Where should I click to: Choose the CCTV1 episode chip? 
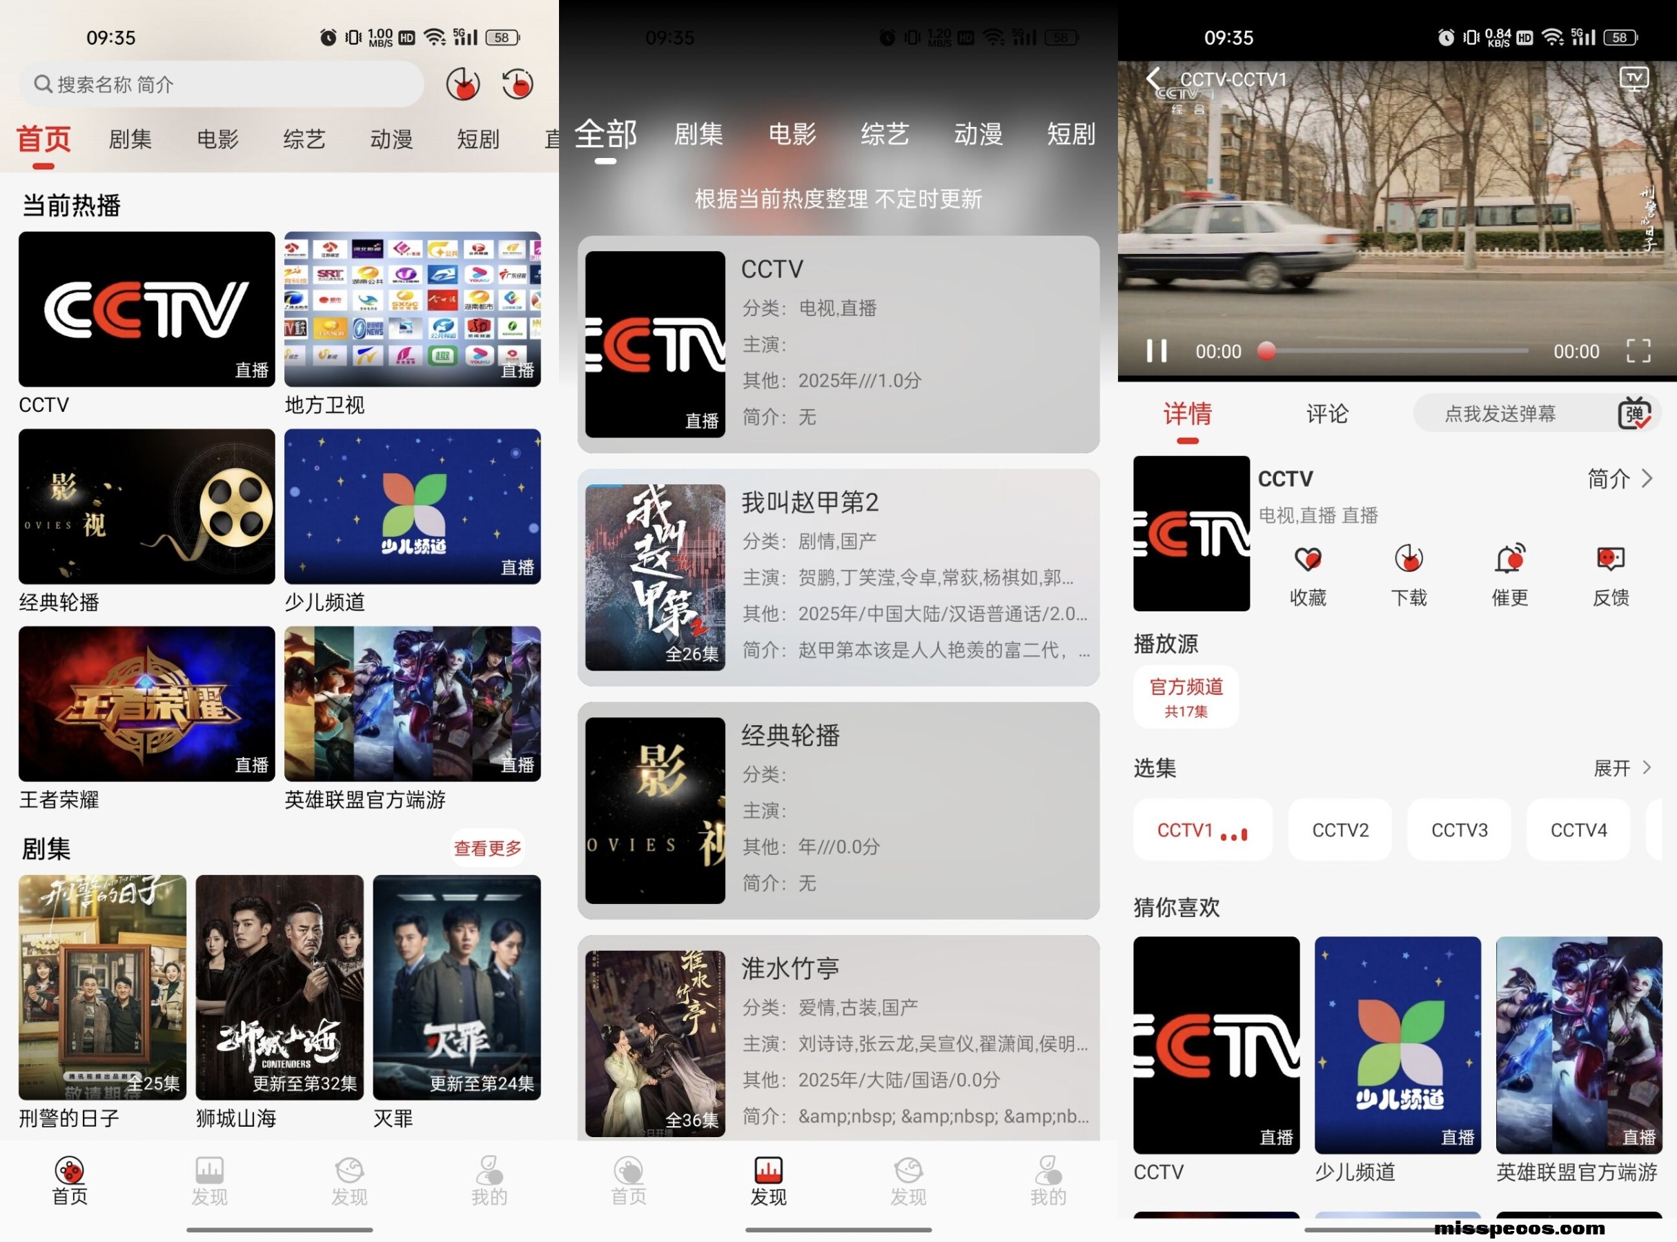1202,830
